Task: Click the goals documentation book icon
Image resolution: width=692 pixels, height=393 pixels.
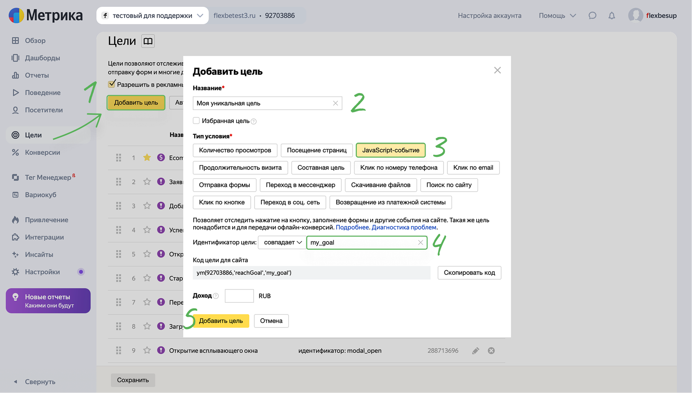Action: pos(148,41)
